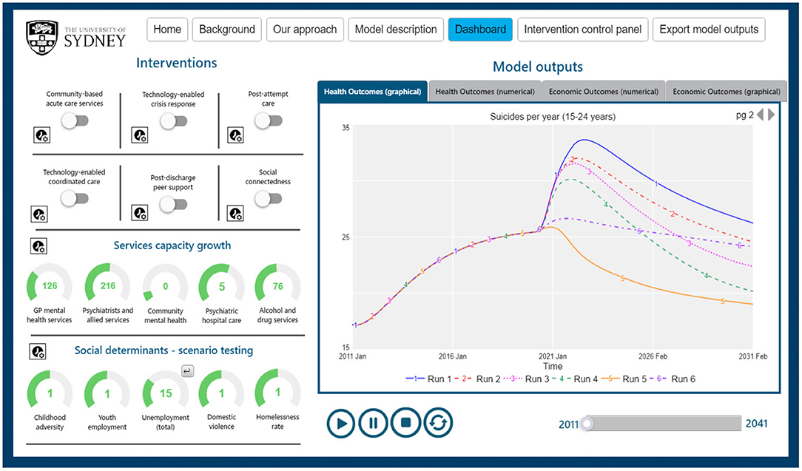The image size is (802, 471).
Task: Open settings icon beside Services capacity growth
Action: point(39,246)
